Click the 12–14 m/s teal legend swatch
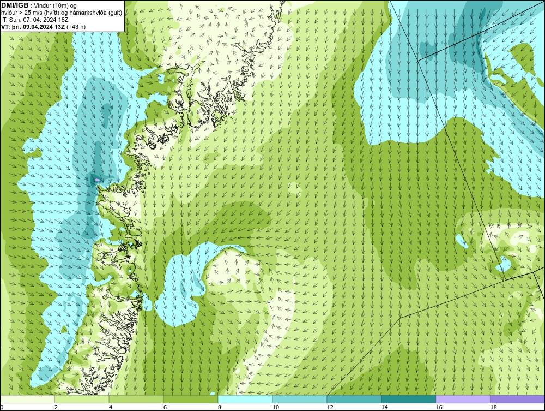 (354, 399)
